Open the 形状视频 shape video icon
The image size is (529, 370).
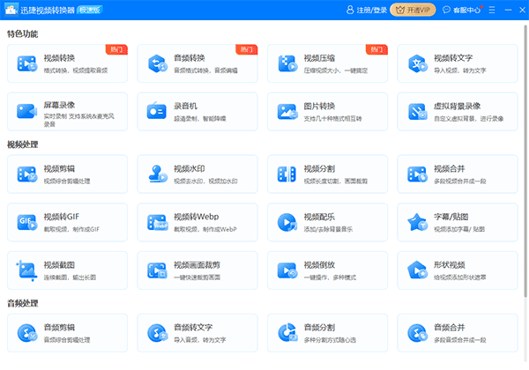417,270
